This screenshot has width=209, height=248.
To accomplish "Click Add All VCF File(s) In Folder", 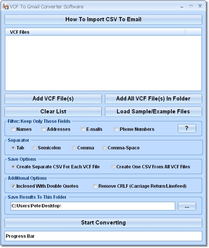I will pyautogui.click(x=154, y=99).
